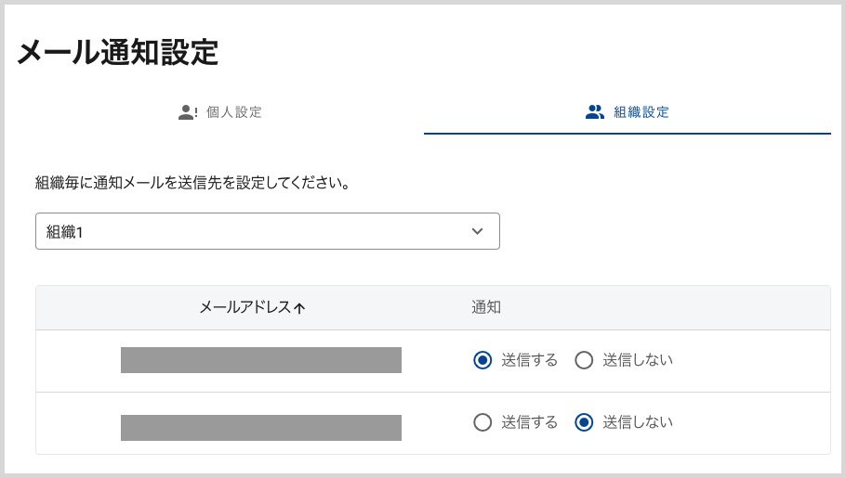Click the メール通知設定 page heading
This screenshot has width=846, height=478.
pos(118,53)
